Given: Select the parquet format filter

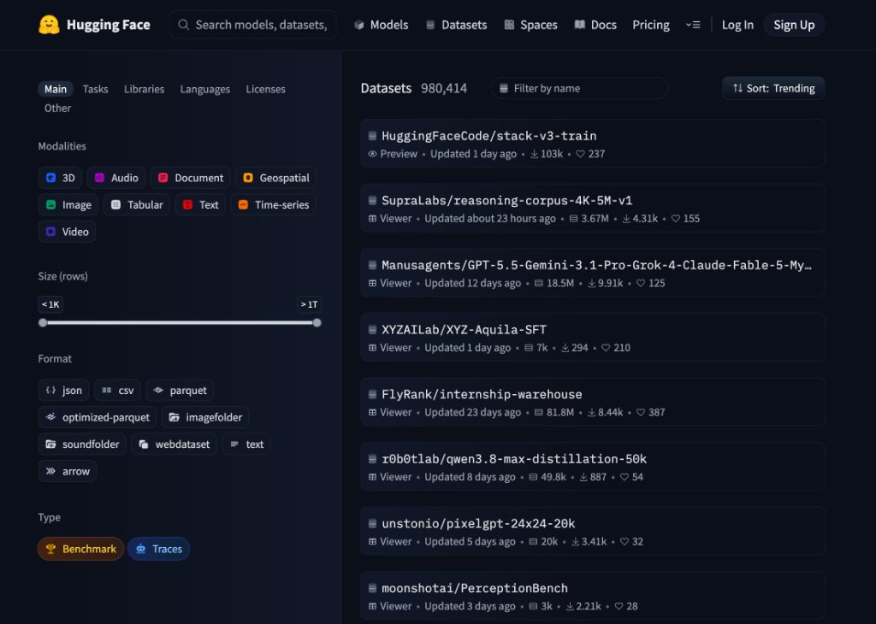Looking at the screenshot, I should 180,390.
